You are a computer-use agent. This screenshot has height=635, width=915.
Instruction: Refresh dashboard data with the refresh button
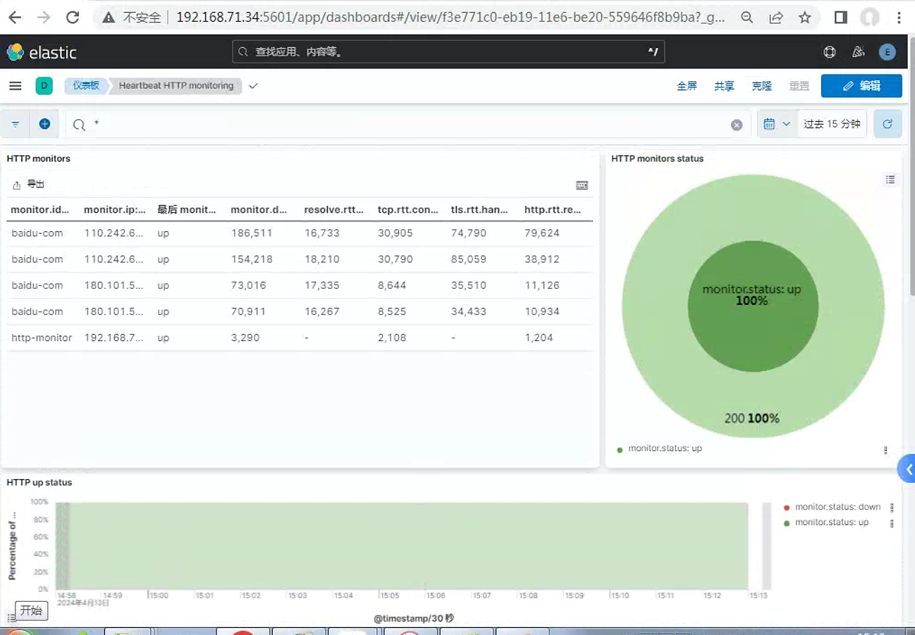[888, 124]
